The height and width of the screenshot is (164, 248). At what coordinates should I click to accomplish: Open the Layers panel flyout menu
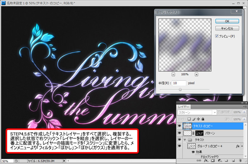[x=245, y=107]
